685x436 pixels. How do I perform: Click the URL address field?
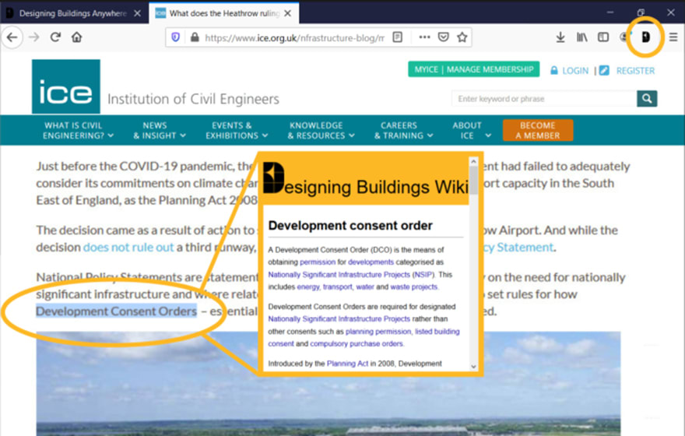coord(295,37)
